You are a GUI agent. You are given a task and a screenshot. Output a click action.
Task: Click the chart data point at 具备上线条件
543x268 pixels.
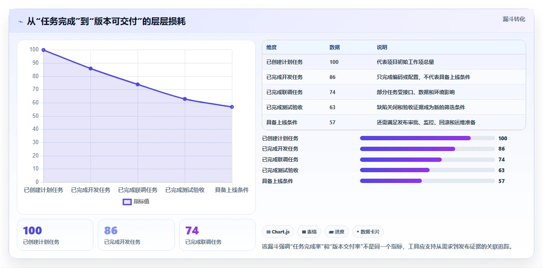232,107
